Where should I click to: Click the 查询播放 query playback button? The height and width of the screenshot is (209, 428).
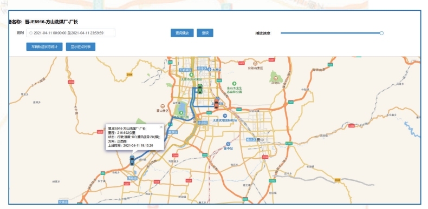tap(182, 33)
